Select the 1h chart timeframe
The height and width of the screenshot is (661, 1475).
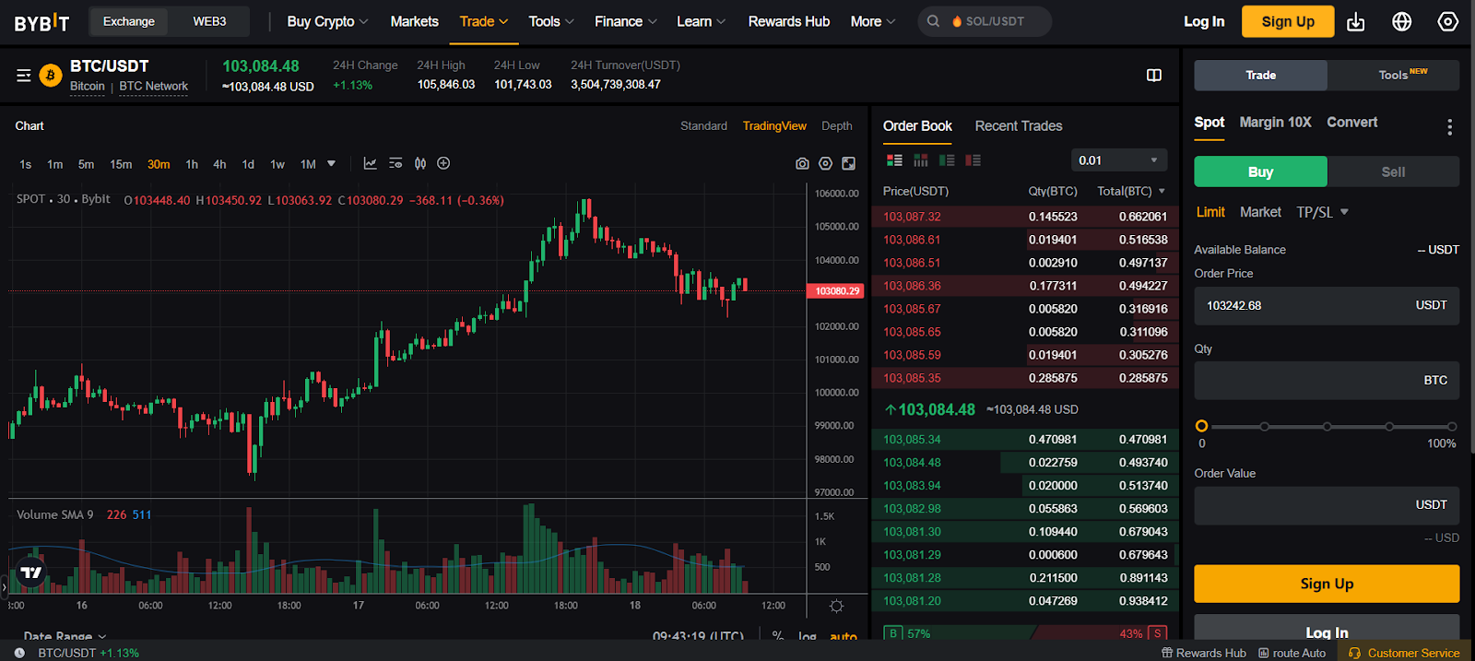point(192,164)
